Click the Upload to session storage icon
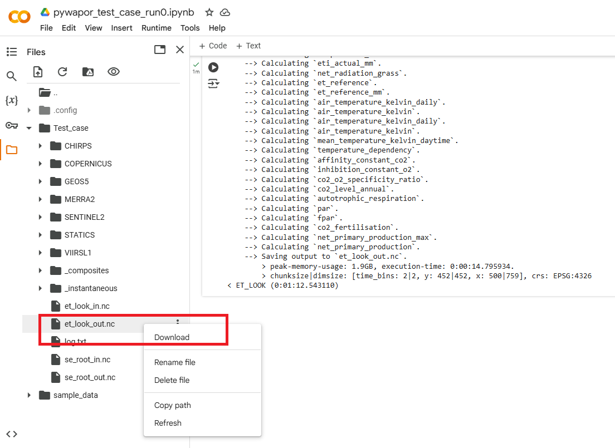The width and height of the screenshot is (615, 448). [x=37, y=72]
